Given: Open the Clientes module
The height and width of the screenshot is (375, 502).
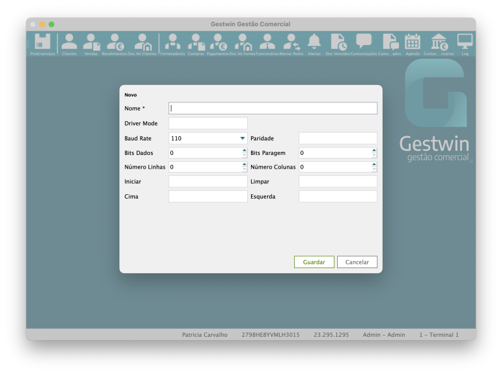Looking at the screenshot, I should 69,42.
